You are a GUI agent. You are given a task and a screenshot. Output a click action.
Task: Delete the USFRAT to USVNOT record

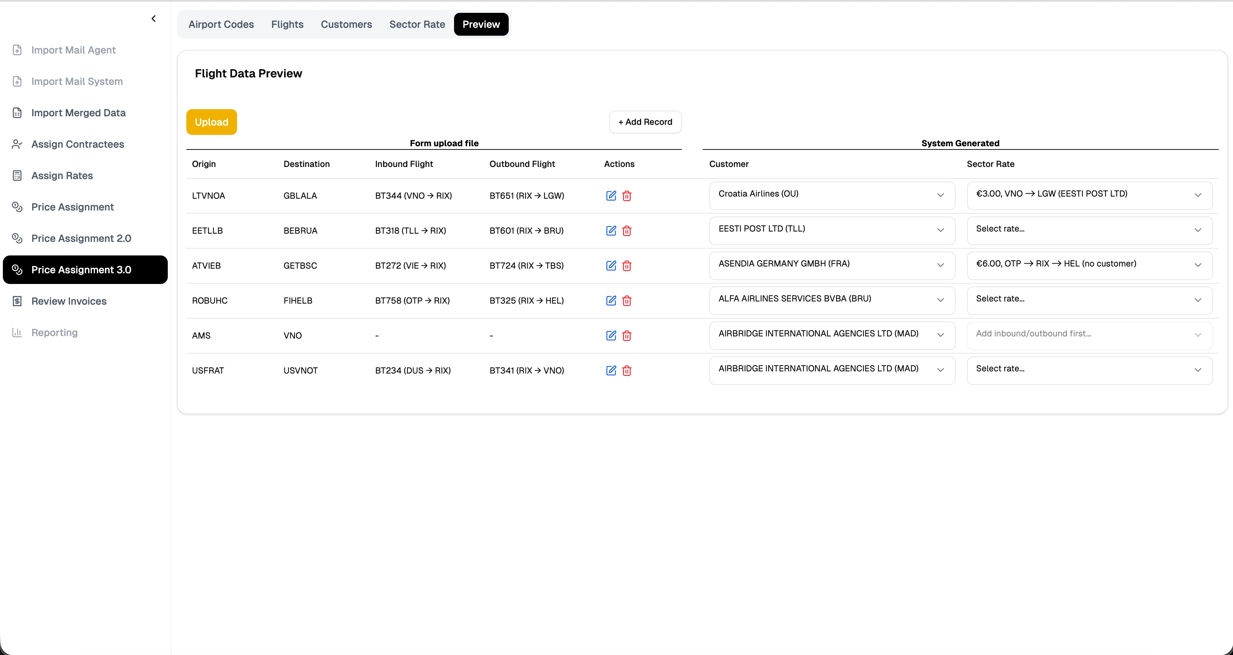(x=626, y=370)
